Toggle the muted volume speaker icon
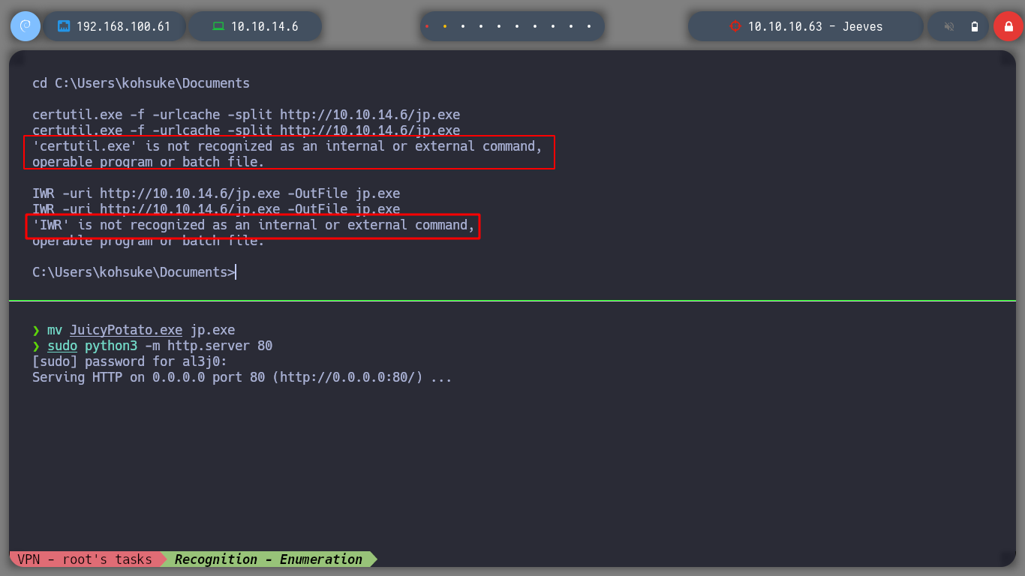 pyautogui.click(x=949, y=26)
